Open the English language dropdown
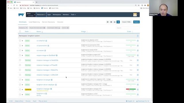Viewport: 184px width, 103px height. tap(130, 101)
